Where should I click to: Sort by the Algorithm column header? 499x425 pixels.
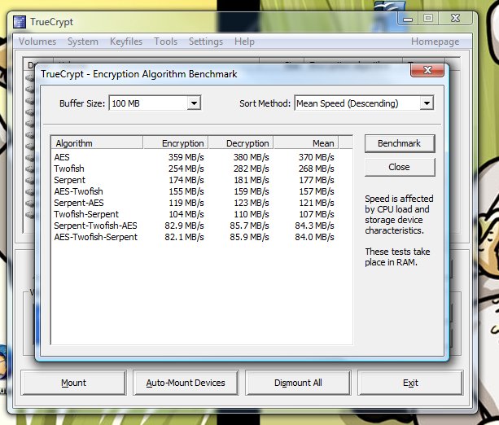[97, 143]
